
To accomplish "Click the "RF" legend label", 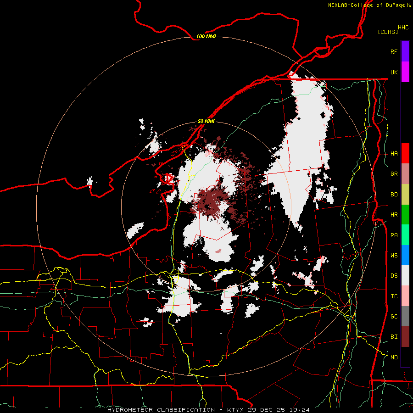I will [394, 51].
